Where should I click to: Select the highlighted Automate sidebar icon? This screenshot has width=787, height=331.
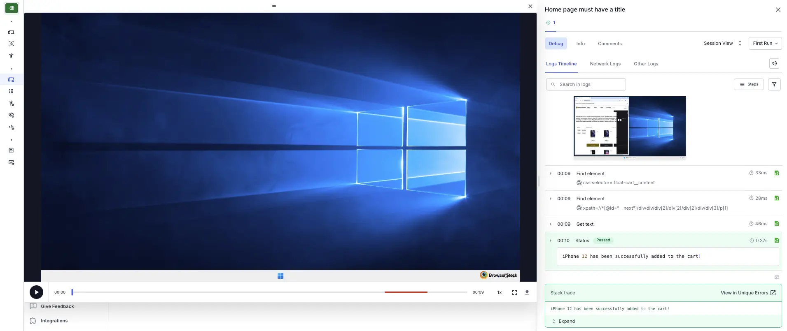(x=11, y=80)
